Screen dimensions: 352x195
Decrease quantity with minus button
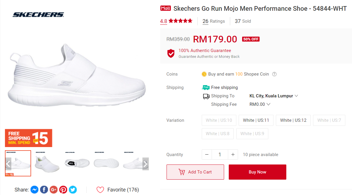point(207,155)
